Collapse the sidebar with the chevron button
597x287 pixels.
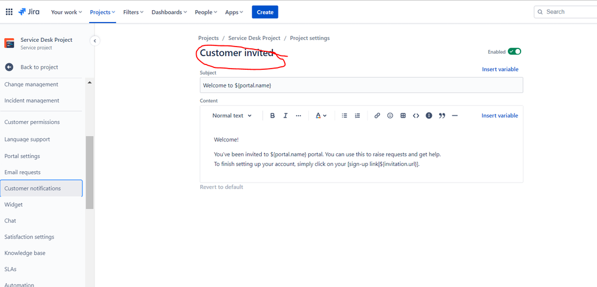(95, 41)
